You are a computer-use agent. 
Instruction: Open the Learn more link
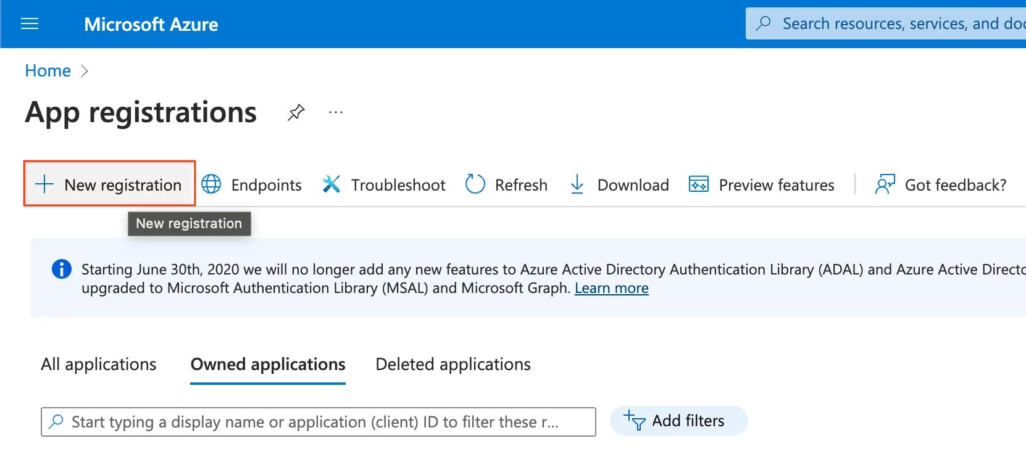coord(611,288)
